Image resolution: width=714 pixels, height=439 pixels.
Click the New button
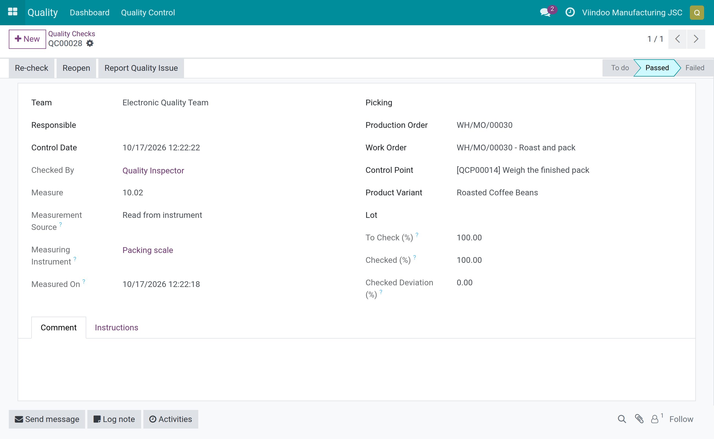(x=27, y=39)
